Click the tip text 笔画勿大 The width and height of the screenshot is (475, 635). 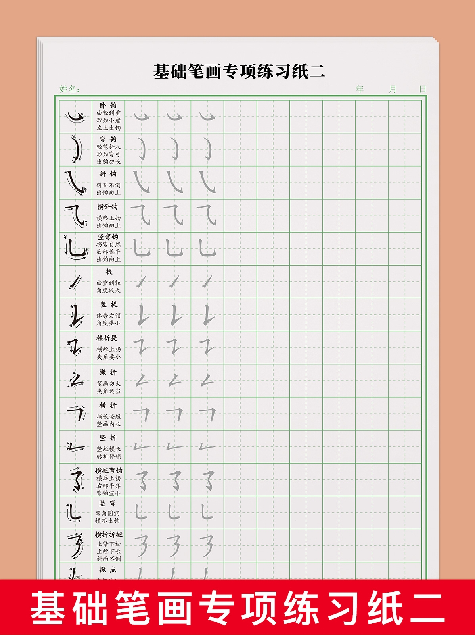109,384
